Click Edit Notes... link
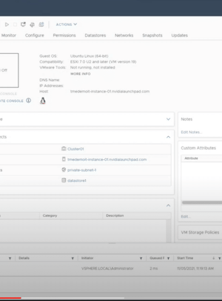This screenshot has height=301, width=222. tap(191, 132)
